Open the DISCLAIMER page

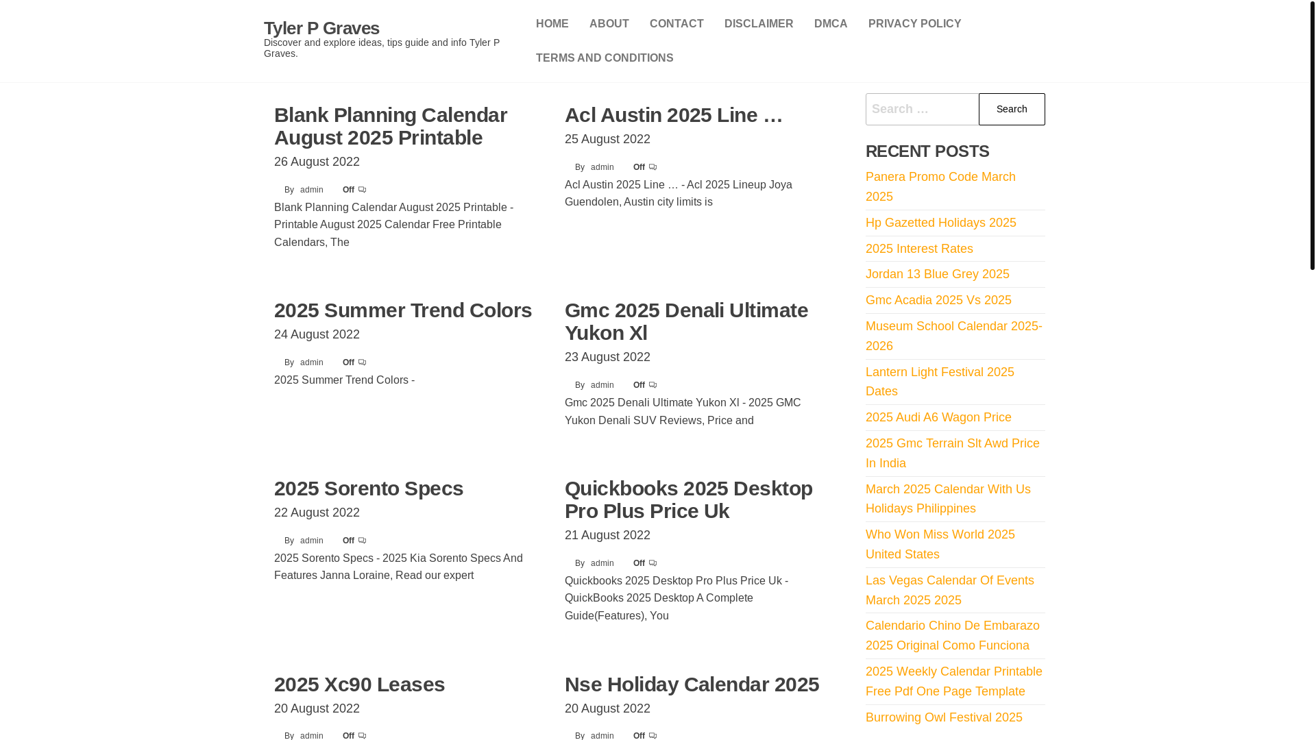[x=759, y=24]
